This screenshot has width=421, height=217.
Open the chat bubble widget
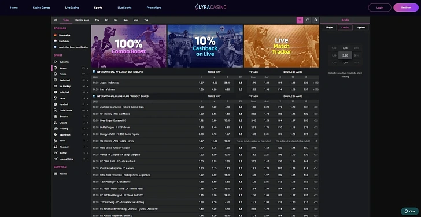(409, 211)
